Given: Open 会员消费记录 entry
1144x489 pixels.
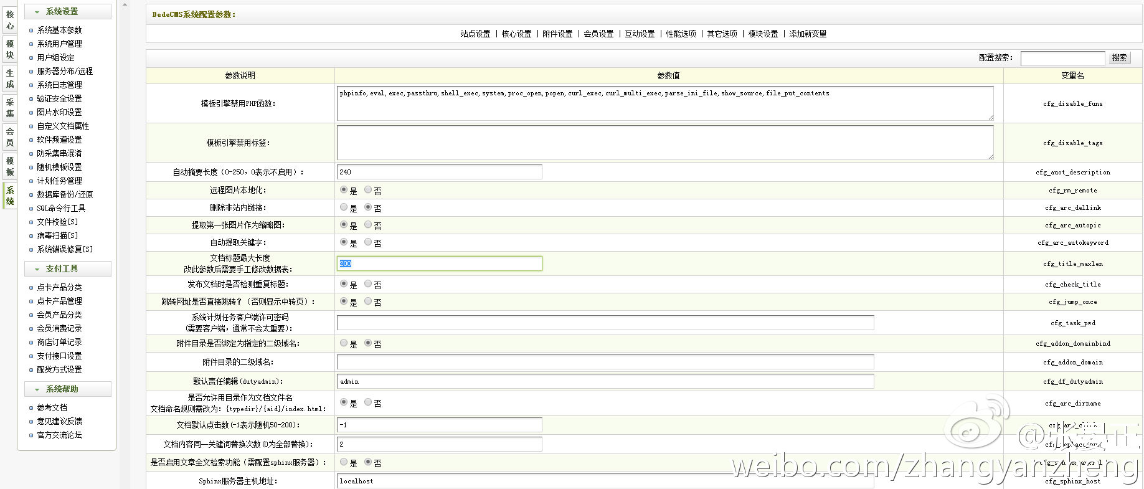Looking at the screenshot, I should coord(59,328).
